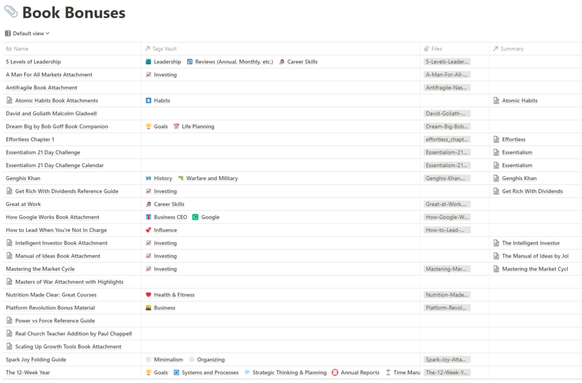
Task: Click the History tag icon in Genghis Khan row
Action: coord(148,178)
